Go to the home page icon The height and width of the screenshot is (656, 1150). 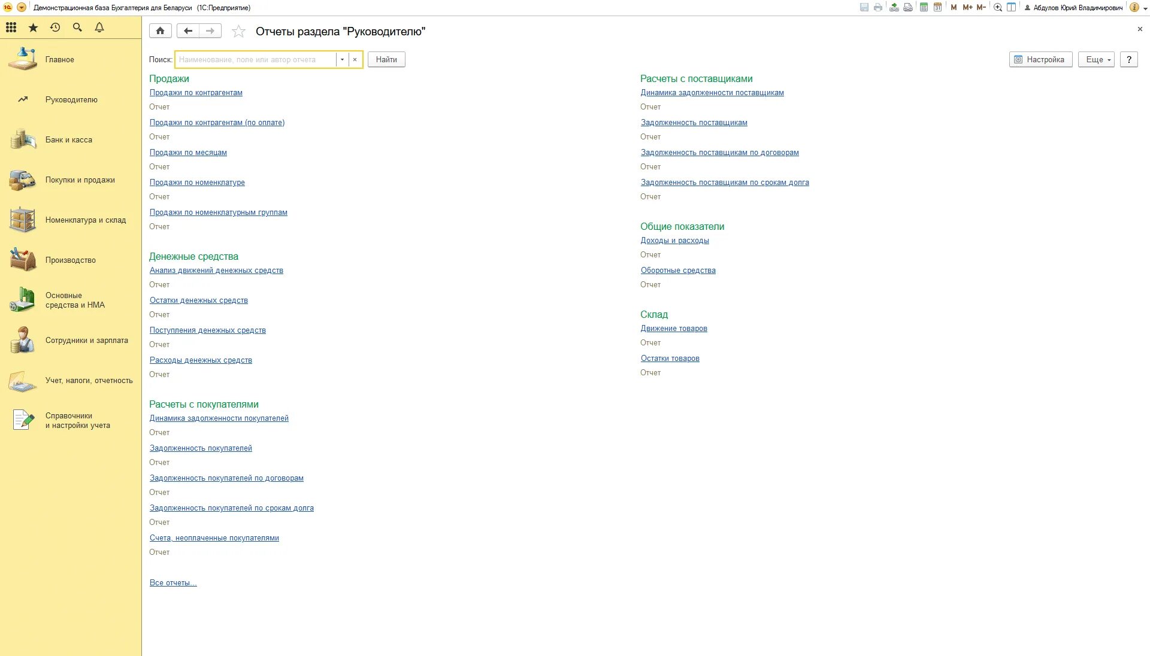(161, 31)
